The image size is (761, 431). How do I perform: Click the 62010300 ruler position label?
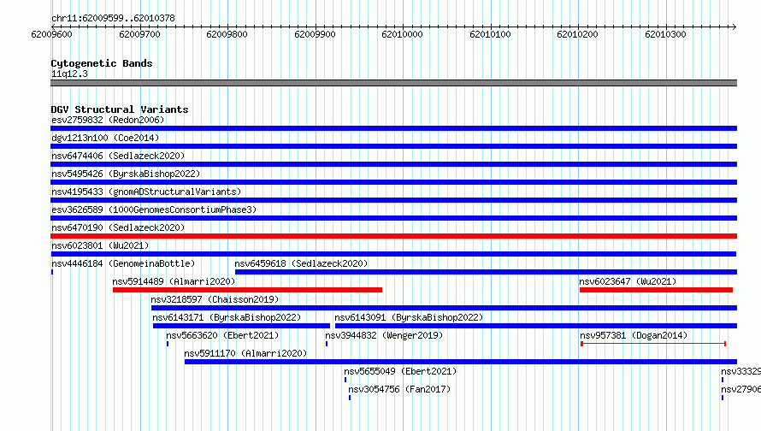pyautogui.click(x=665, y=34)
